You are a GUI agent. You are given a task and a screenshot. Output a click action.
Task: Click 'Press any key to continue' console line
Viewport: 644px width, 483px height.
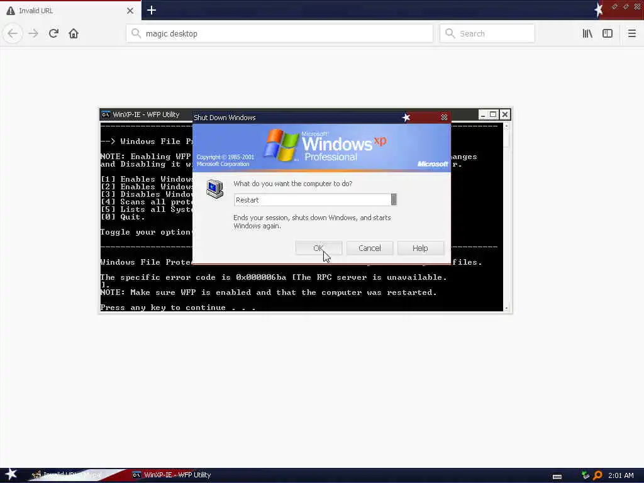(x=178, y=307)
